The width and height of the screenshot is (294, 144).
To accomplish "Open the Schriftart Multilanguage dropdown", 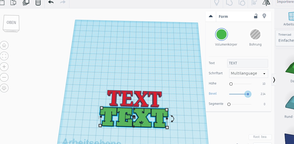I will pyautogui.click(x=248, y=73).
